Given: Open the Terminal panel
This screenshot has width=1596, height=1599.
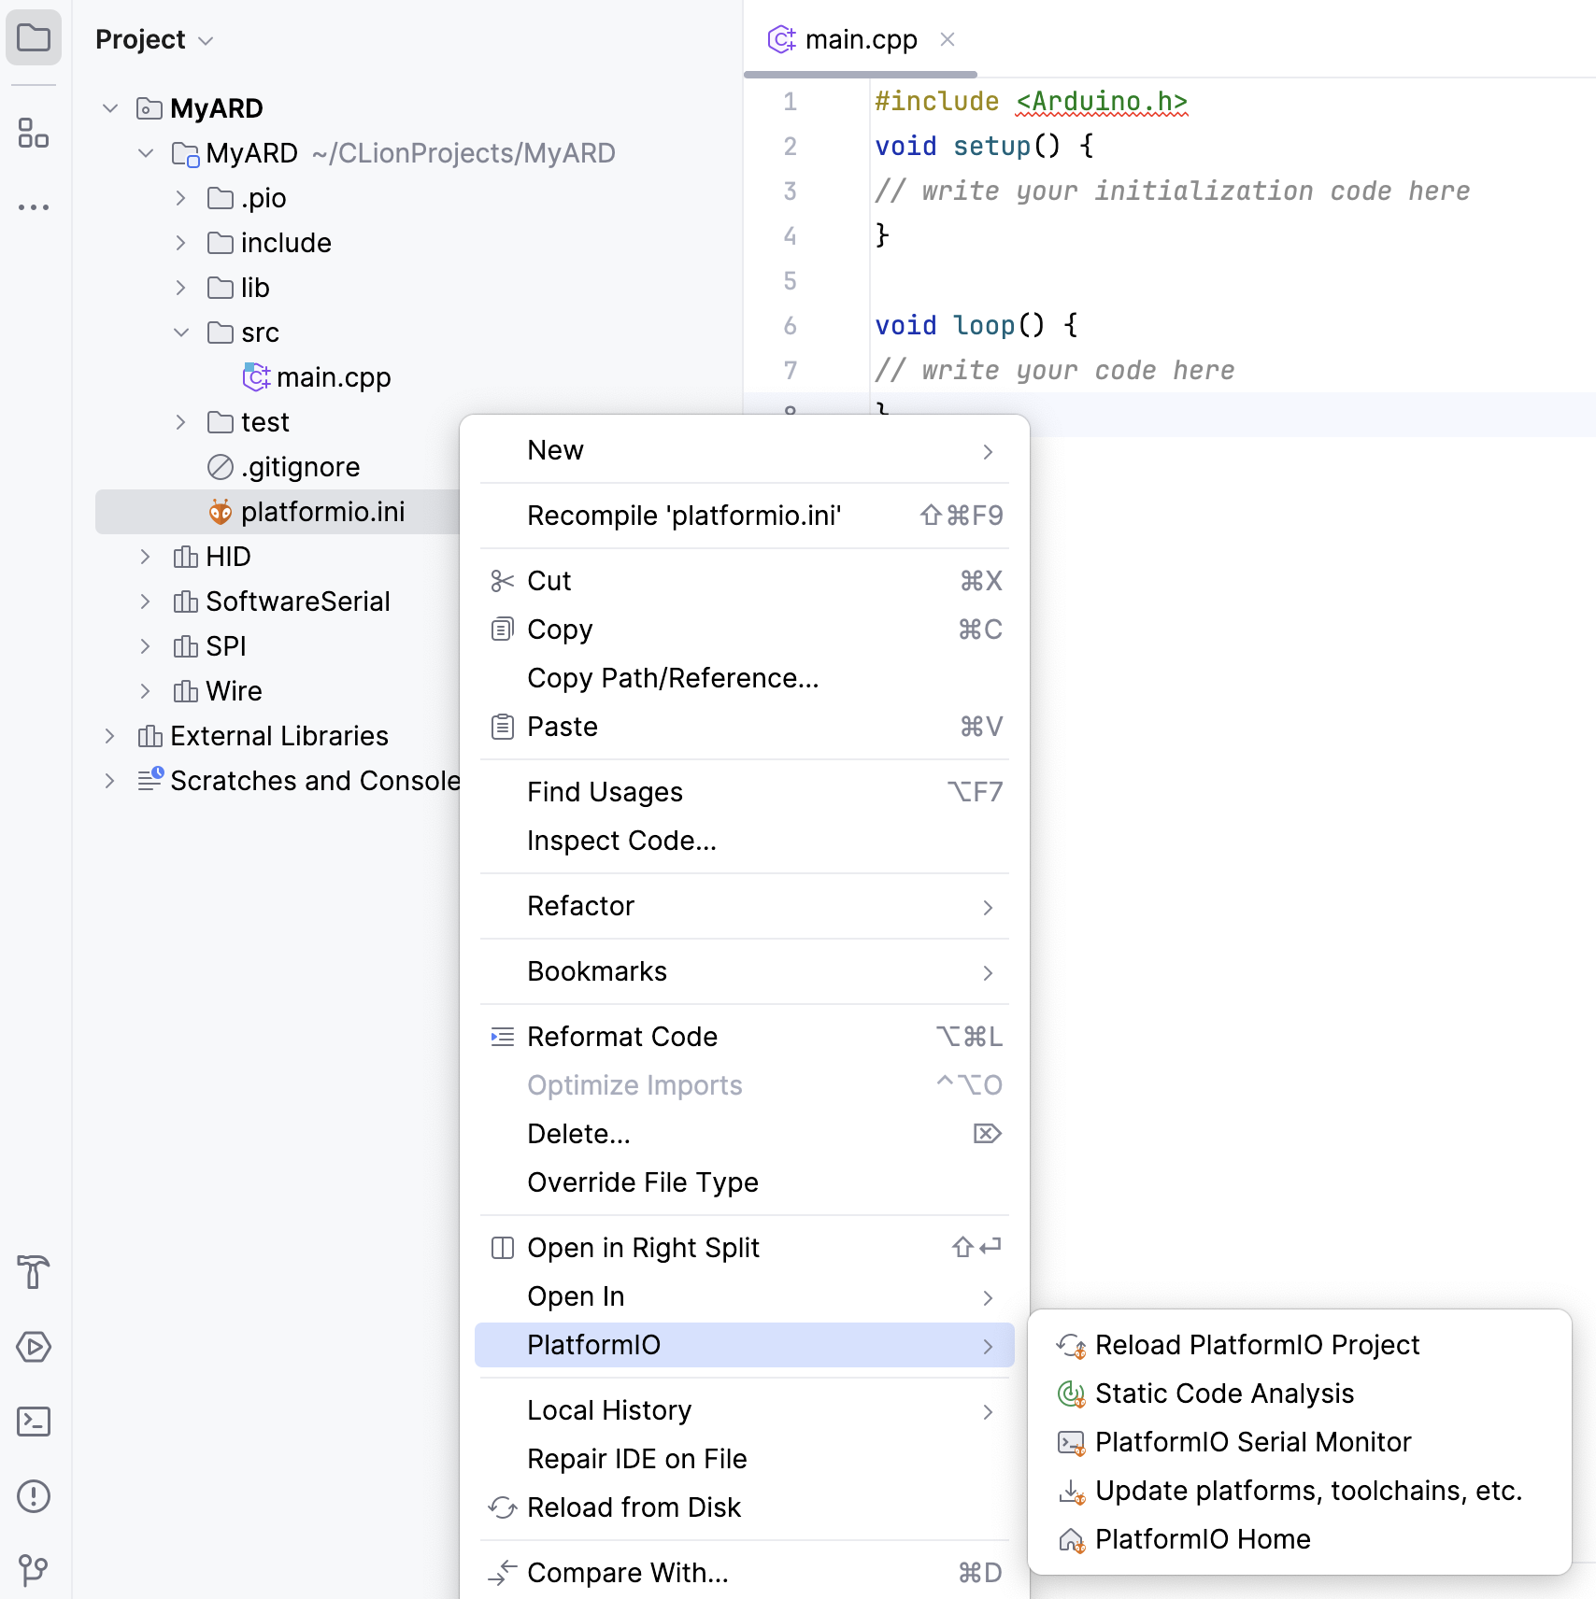Looking at the screenshot, I should point(34,1421).
